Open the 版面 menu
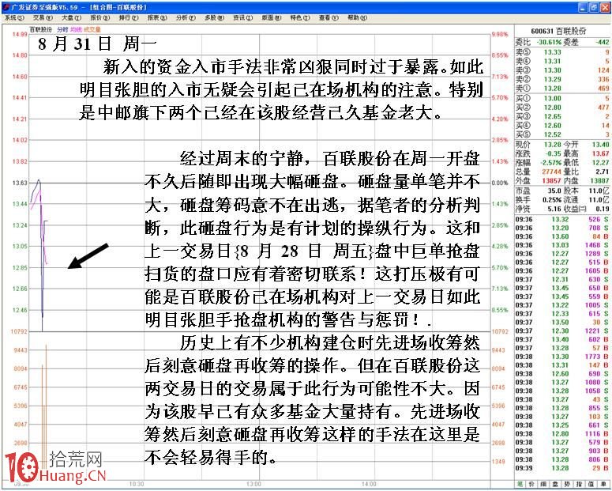 272,17
